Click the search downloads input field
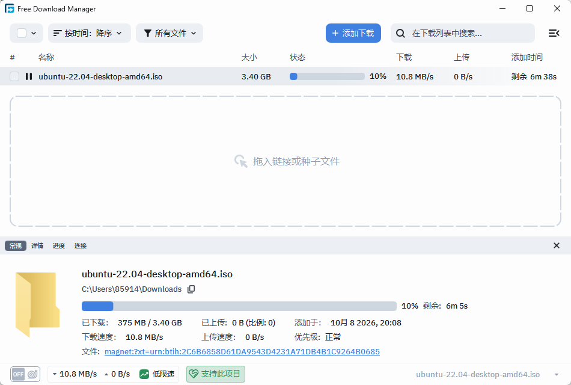The width and height of the screenshot is (571, 385). [x=462, y=33]
